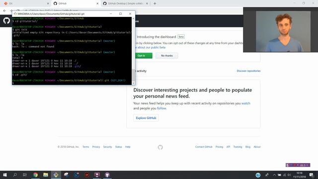Show hidden system tray icons

(x=274, y=175)
